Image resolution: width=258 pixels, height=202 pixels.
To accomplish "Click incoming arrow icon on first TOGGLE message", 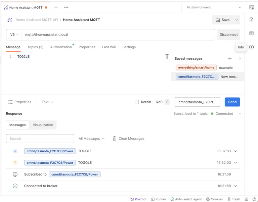I will click(x=15, y=151).
